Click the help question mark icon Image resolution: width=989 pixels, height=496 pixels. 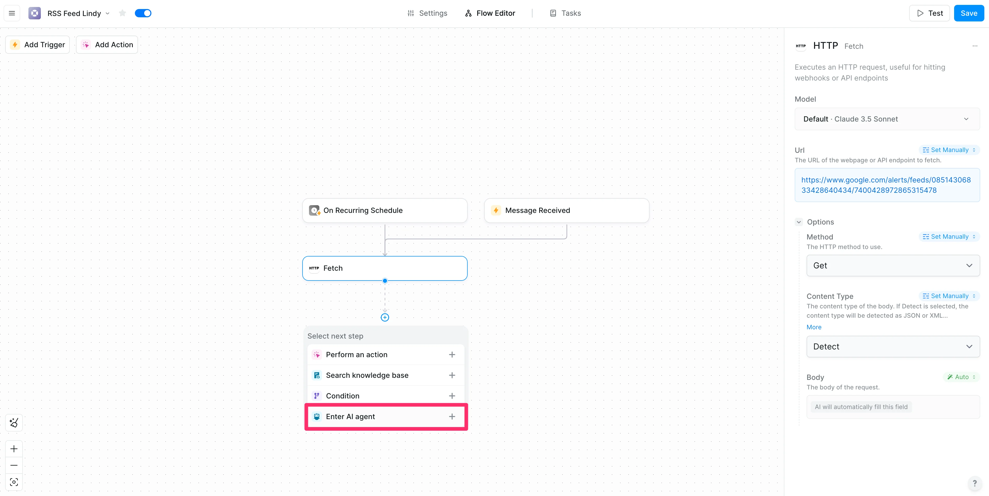click(x=975, y=483)
